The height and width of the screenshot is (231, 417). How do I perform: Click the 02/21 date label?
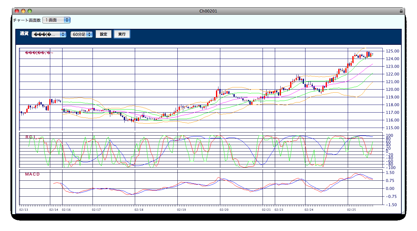point(266,210)
